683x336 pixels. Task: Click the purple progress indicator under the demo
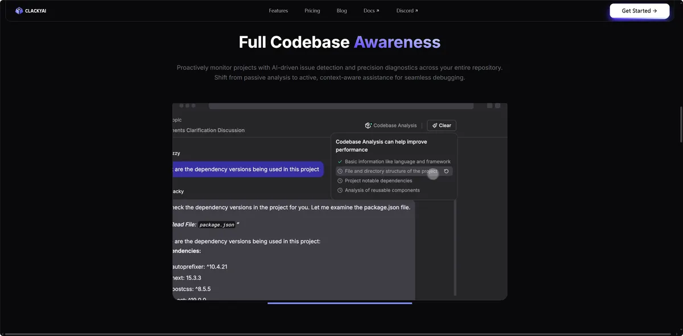tap(340, 303)
